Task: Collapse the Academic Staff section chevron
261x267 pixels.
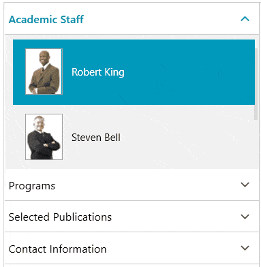Action: pos(245,19)
